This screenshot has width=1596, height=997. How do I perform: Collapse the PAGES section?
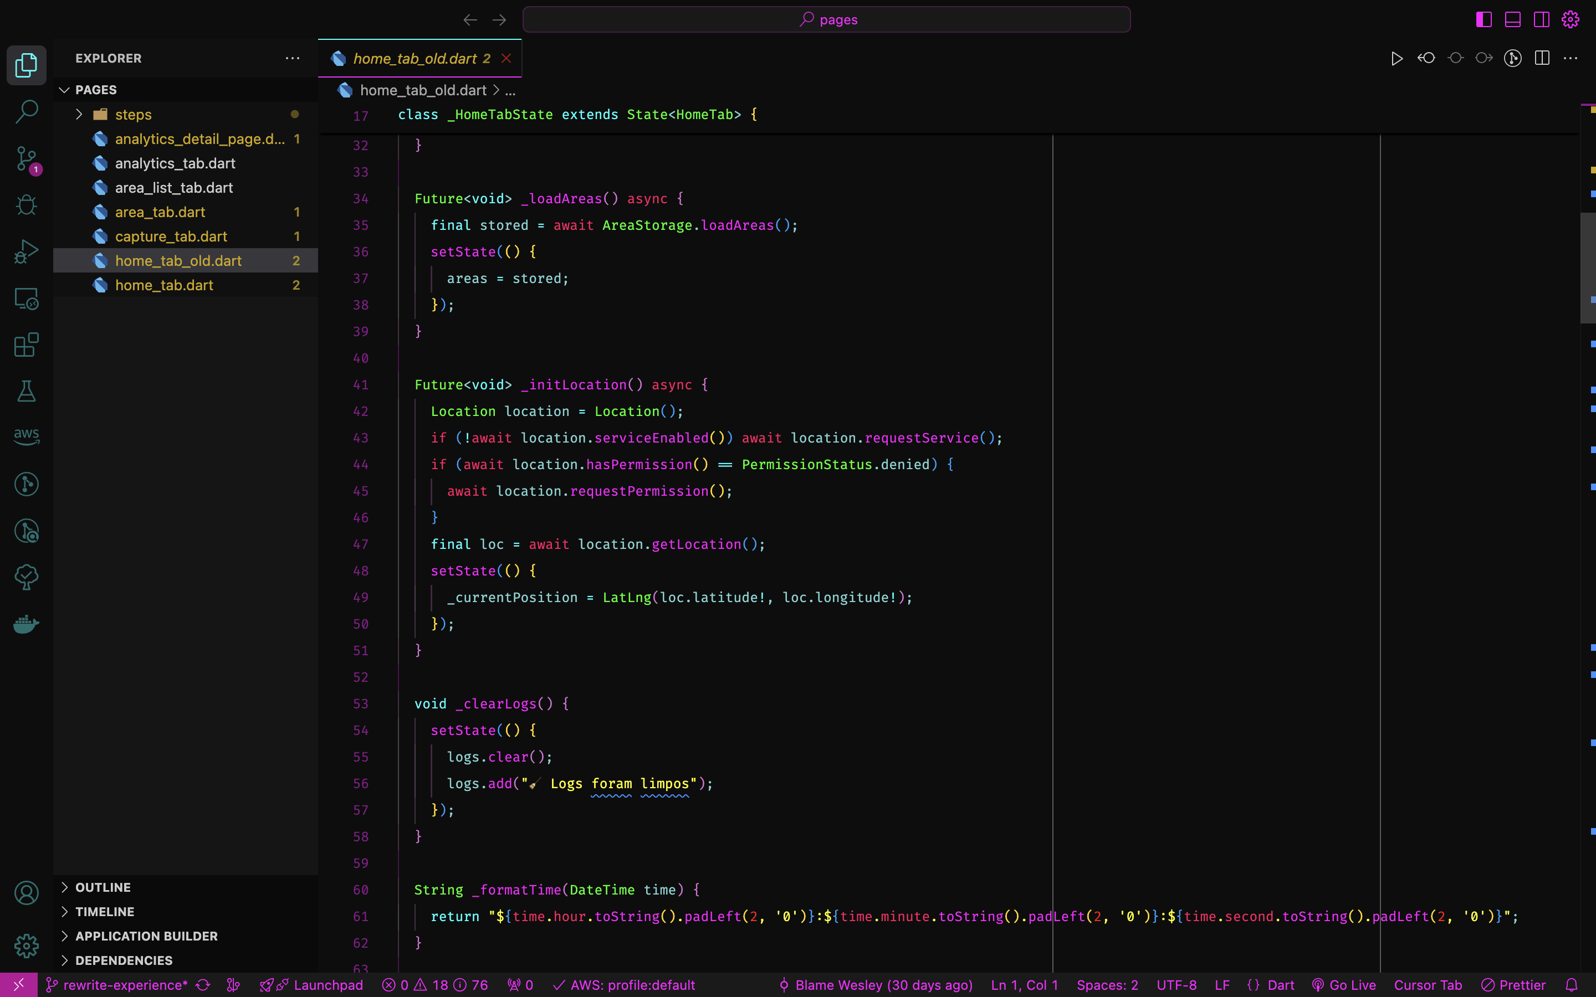tap(96, 90)
